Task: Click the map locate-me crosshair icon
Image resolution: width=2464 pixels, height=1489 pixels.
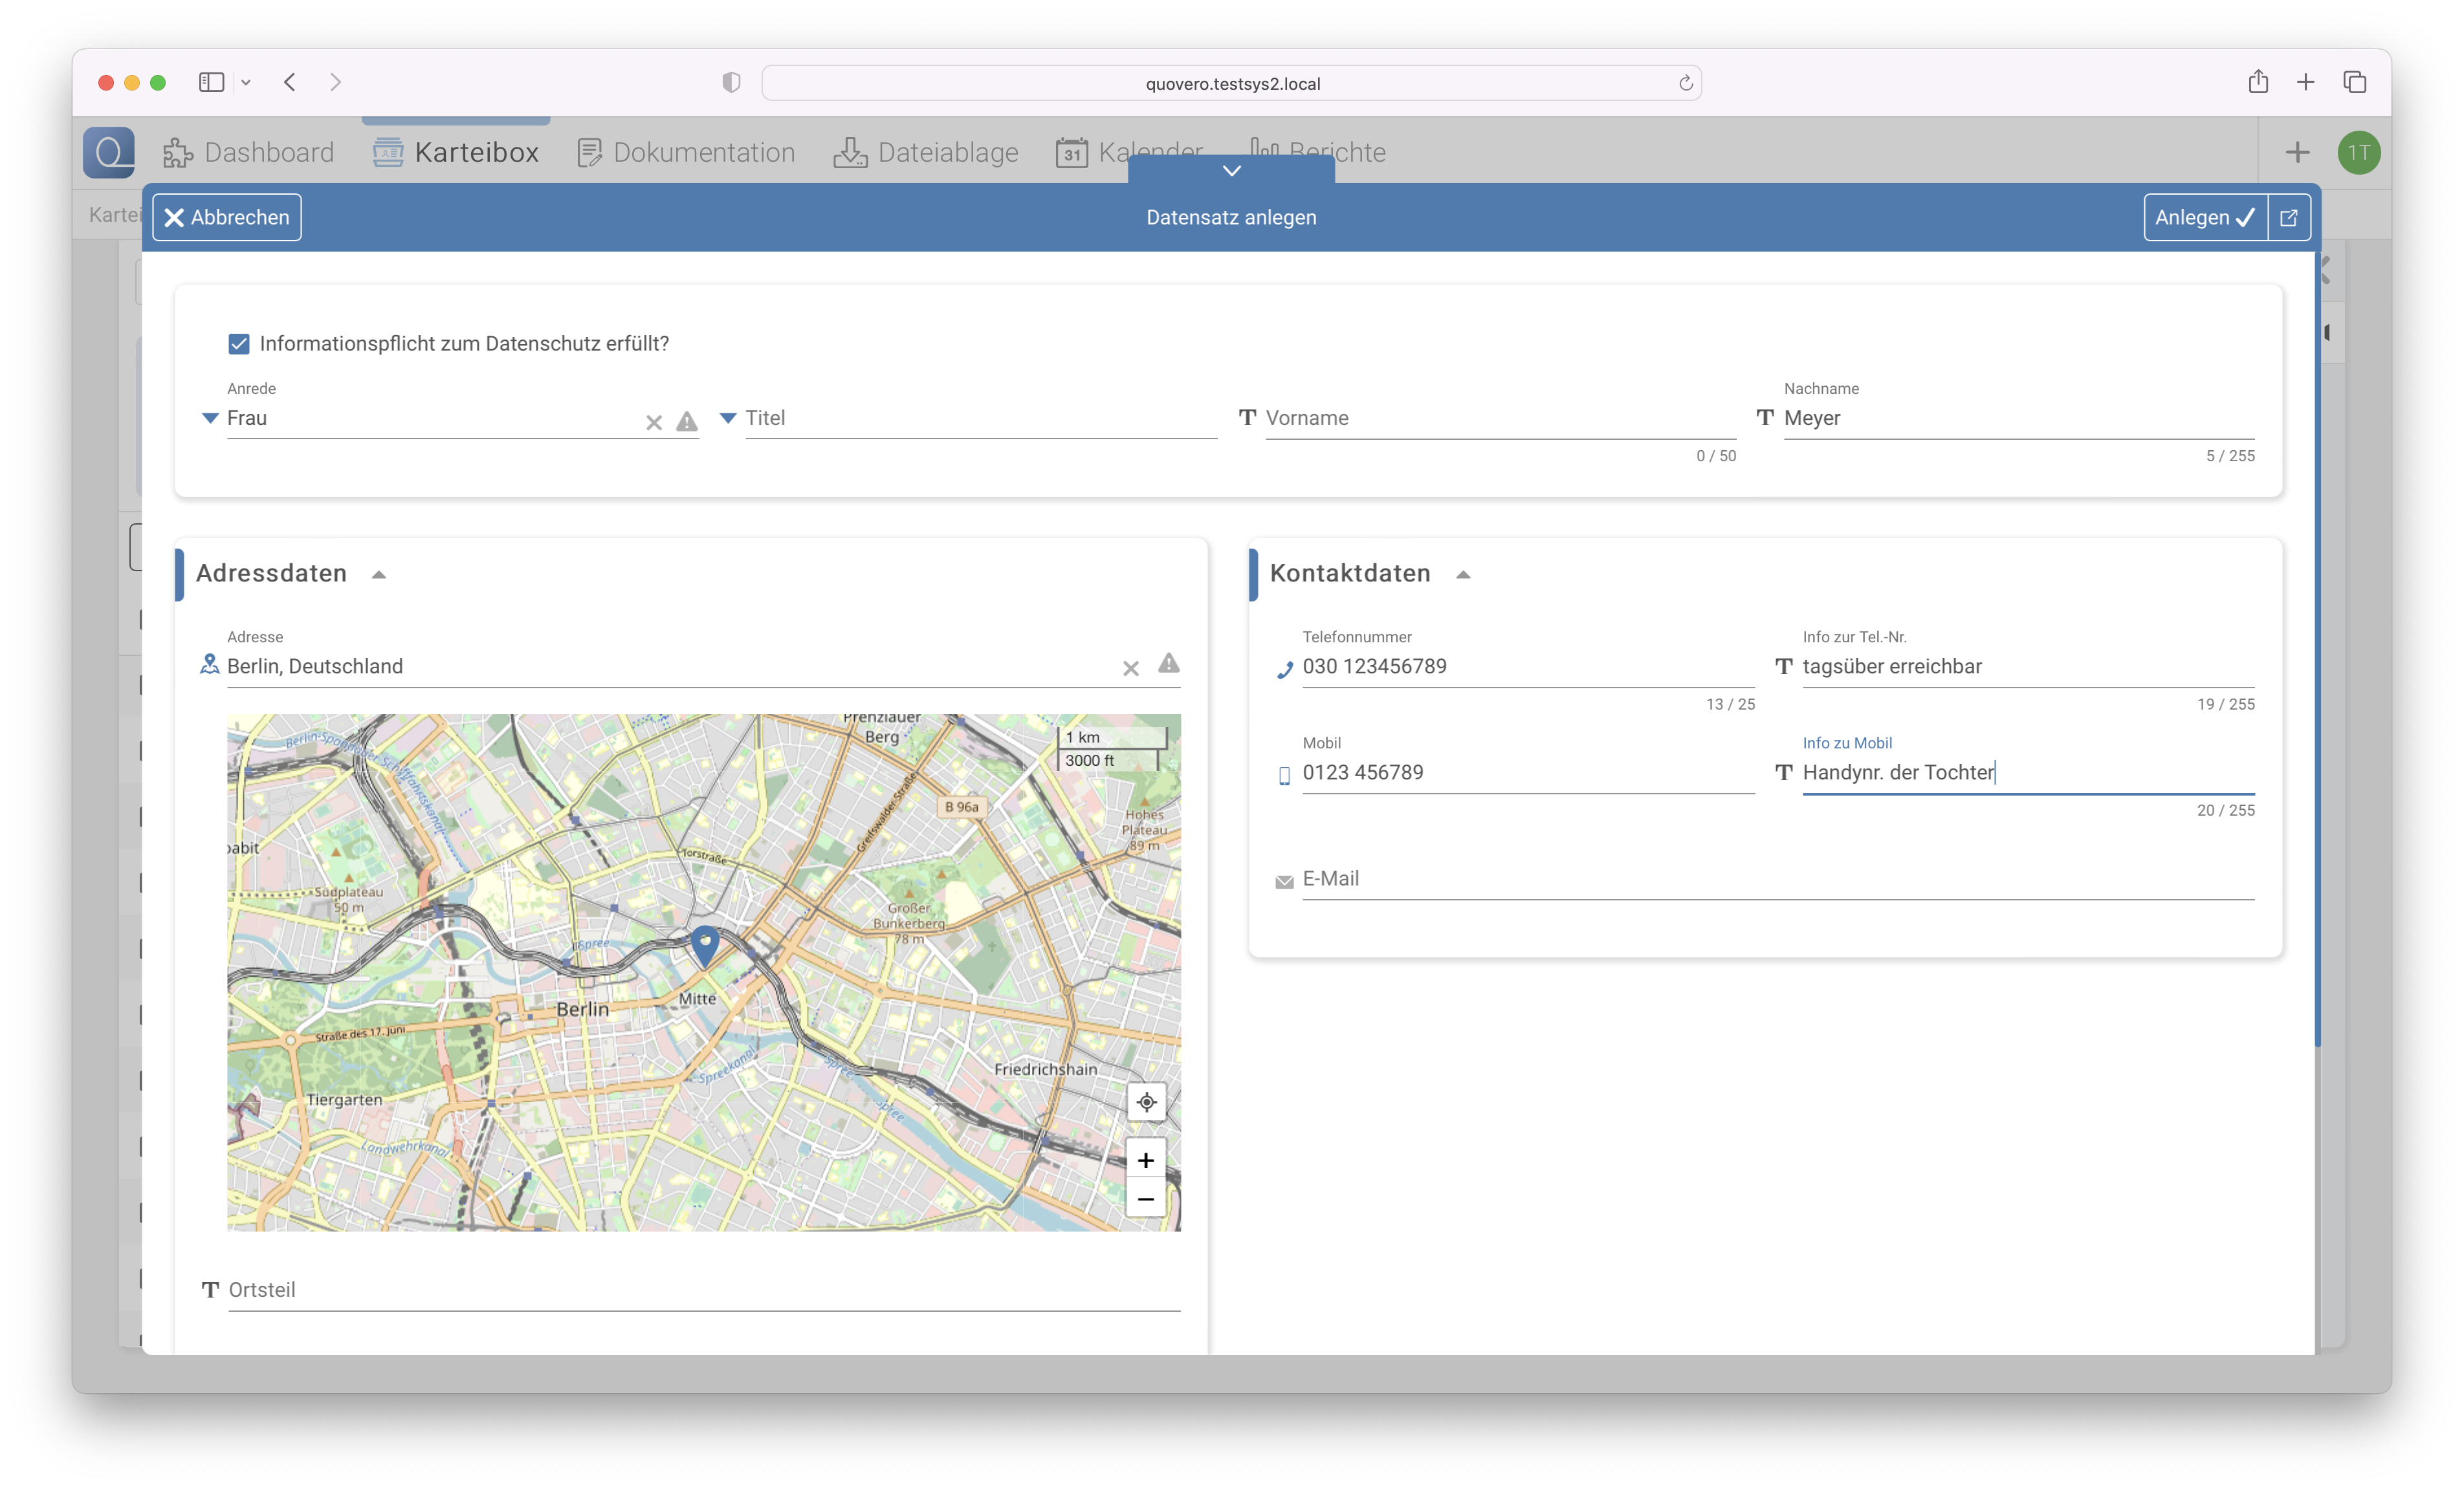Action: (x=1146, y=1102)
